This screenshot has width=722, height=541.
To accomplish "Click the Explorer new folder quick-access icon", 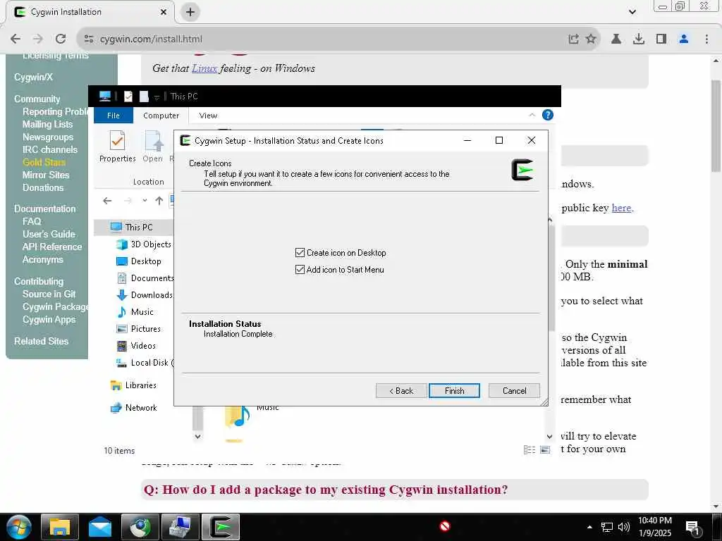I will [144, 96].
